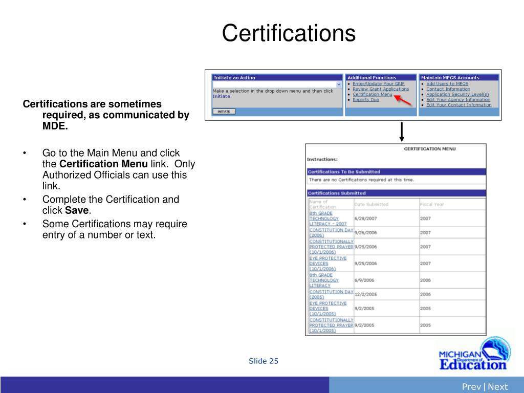This screenshot has height=393, width=524.
Task: Open the Reports Due link
Action: [x=365, y=100]
